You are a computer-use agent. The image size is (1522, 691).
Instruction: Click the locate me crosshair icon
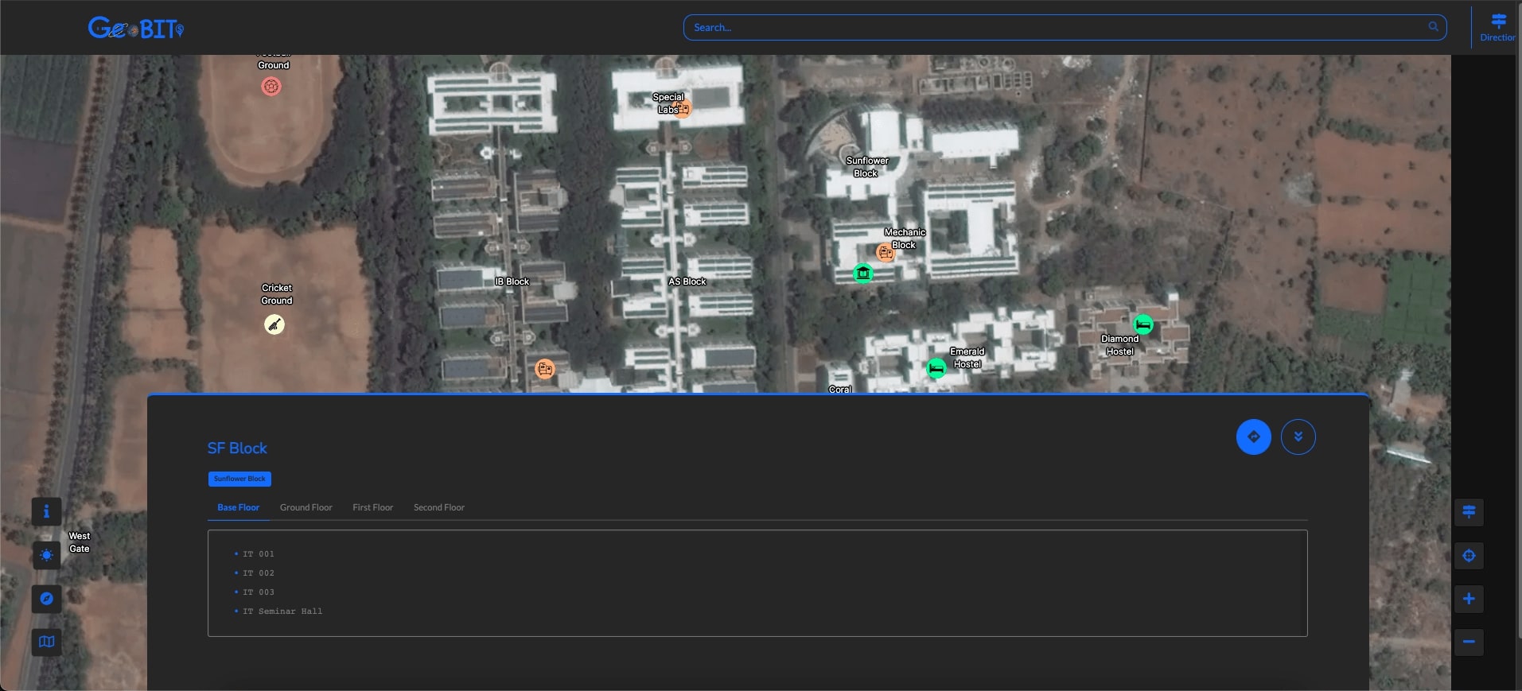(x=1469, y=556)
